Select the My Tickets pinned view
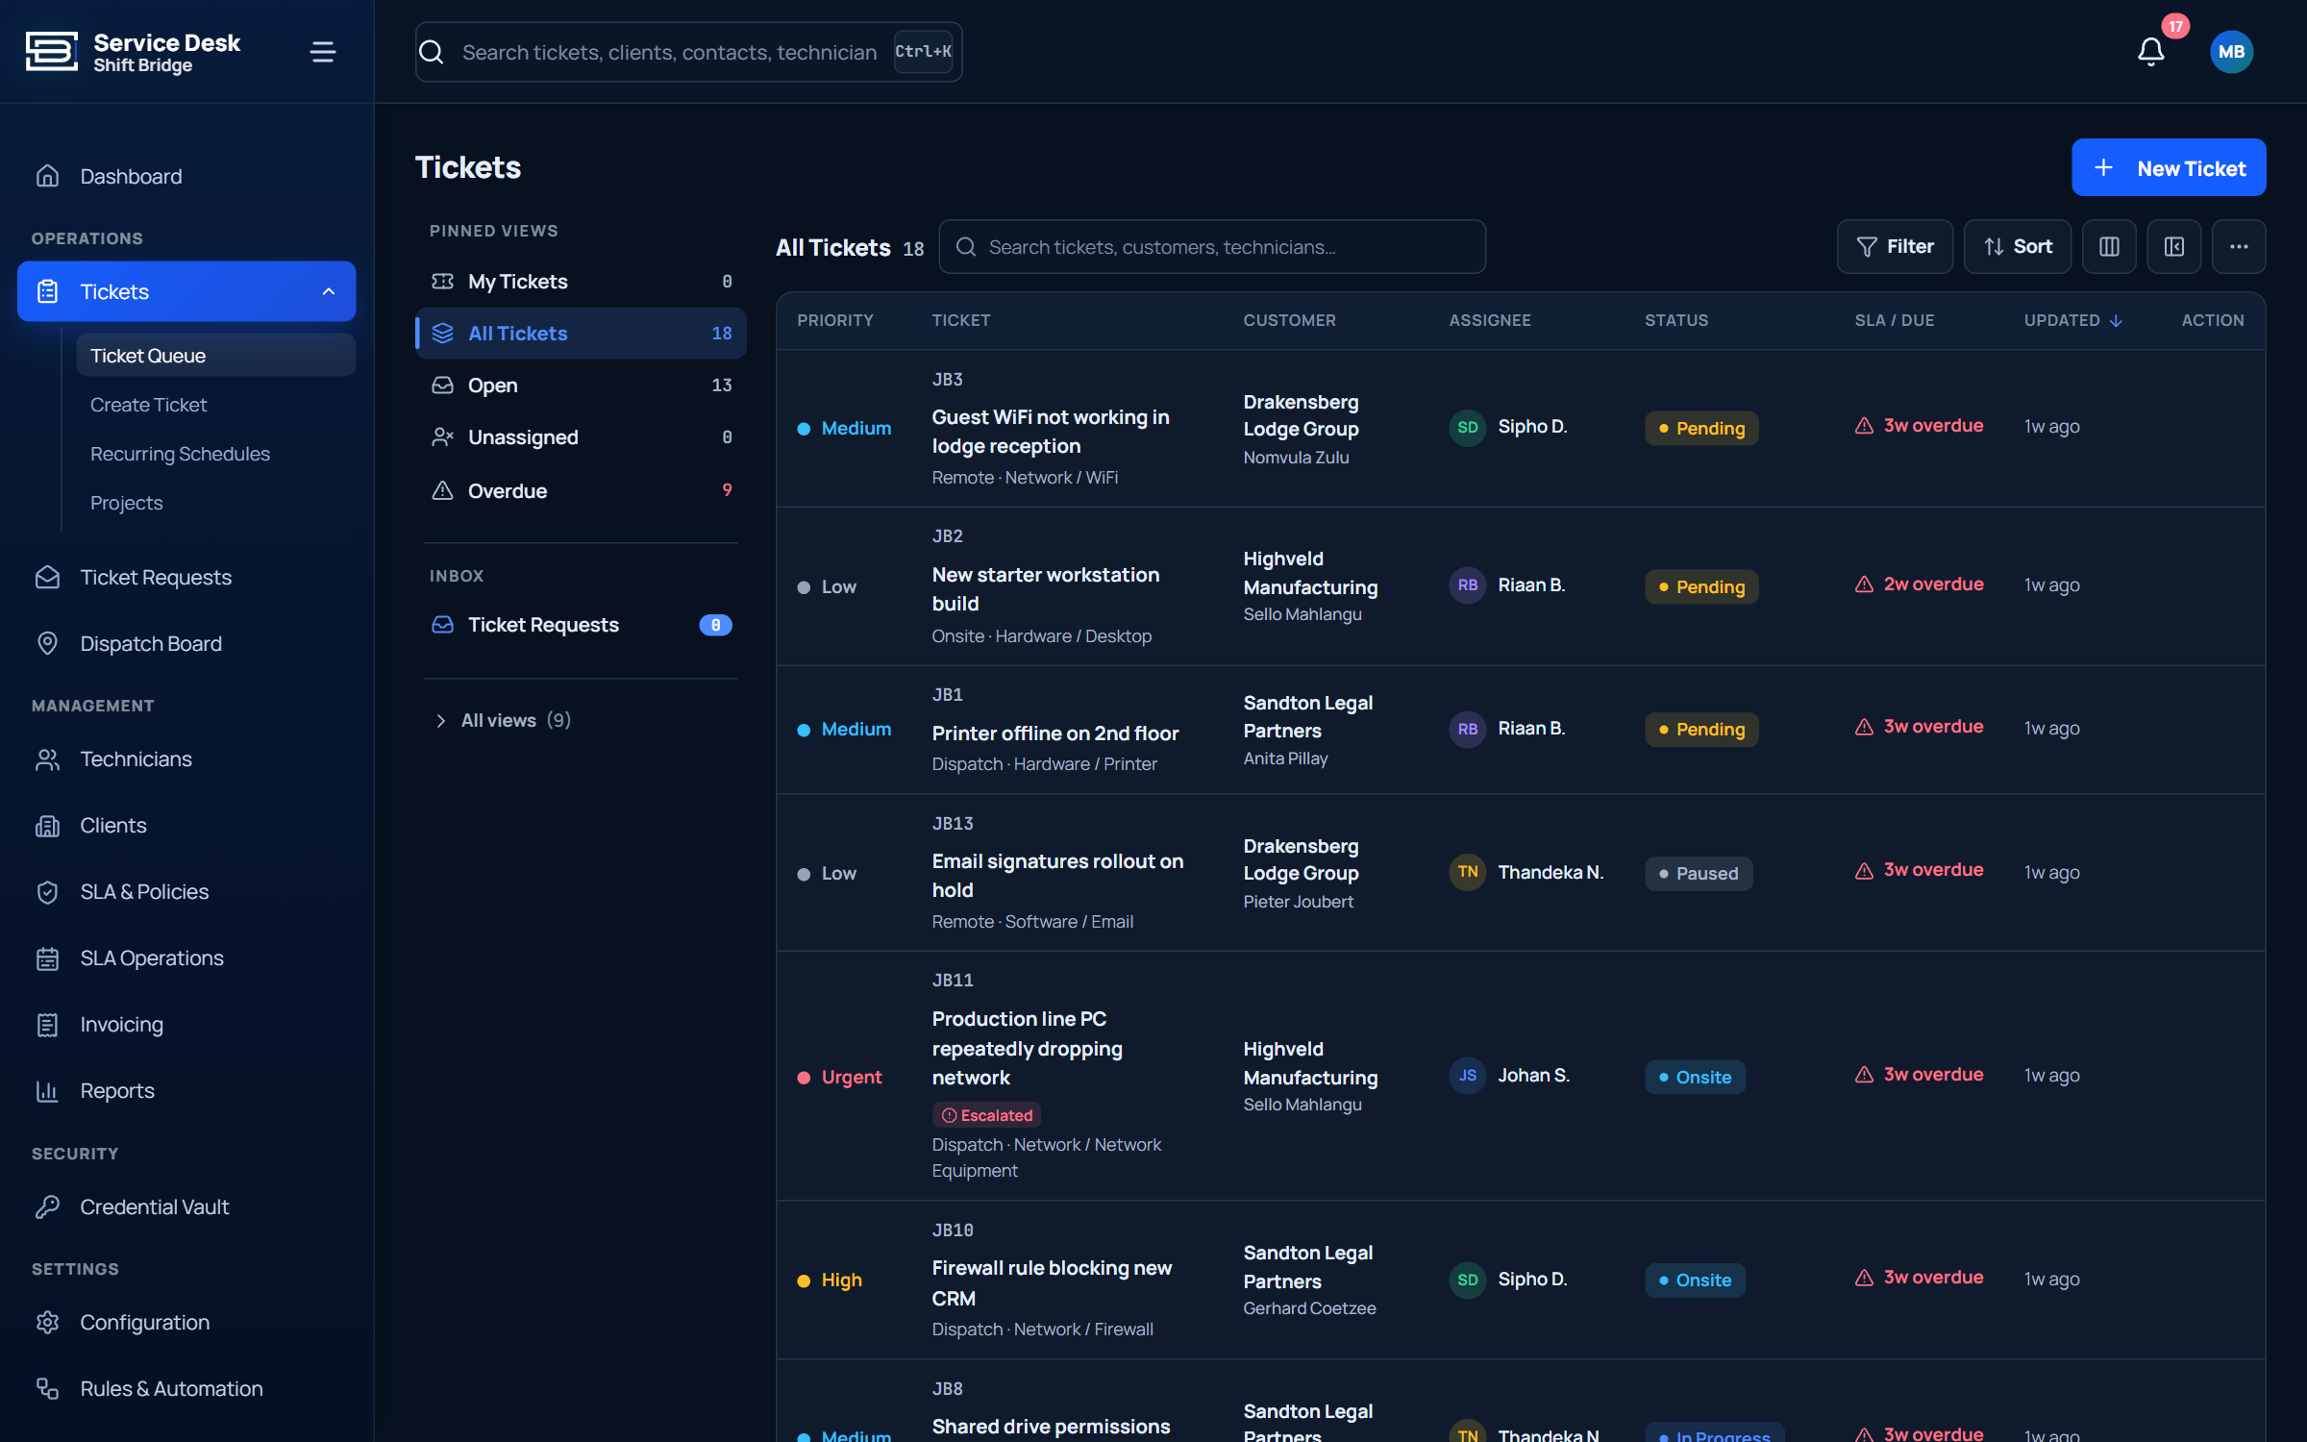This screenshot has height=1442, width=2307. 581,282
